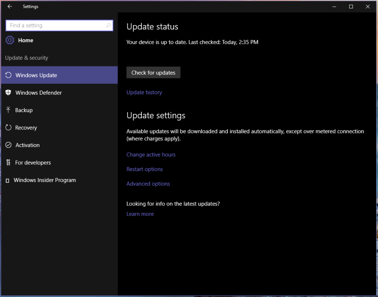Image resolution: width=378 pixels, height=297 pixels.
Task: Open Update history link
Action: 144,92
